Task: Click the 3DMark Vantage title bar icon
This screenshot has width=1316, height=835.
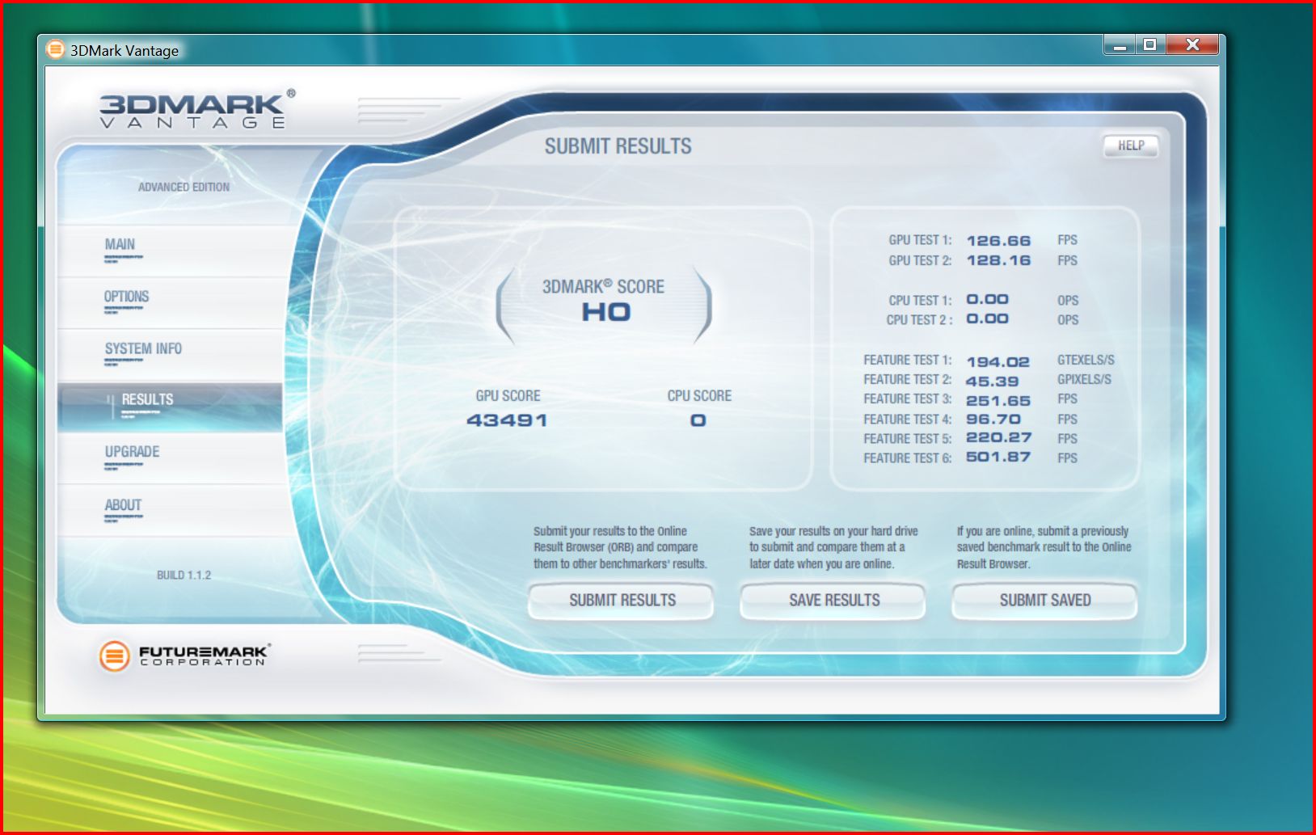Action: (x=55, y=50)
